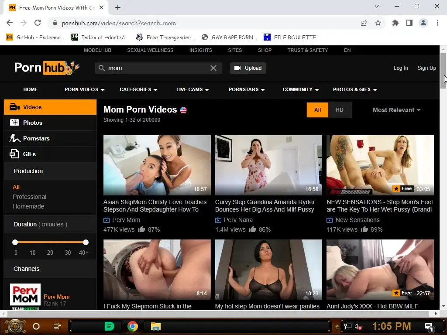
Task: Click the page's vertical scrollbar thumb
Action: 443,71
